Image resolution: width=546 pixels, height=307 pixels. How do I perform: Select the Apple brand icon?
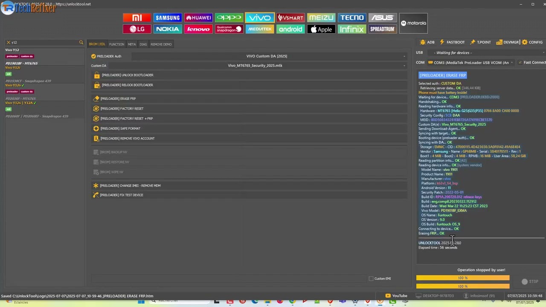321,29
